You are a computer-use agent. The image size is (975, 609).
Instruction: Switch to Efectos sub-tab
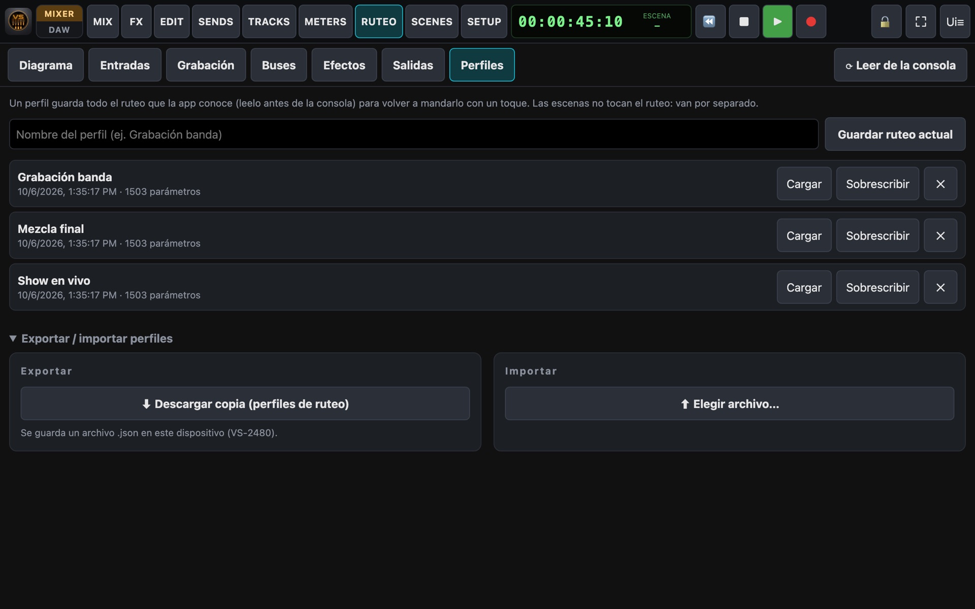pos(344,65)
